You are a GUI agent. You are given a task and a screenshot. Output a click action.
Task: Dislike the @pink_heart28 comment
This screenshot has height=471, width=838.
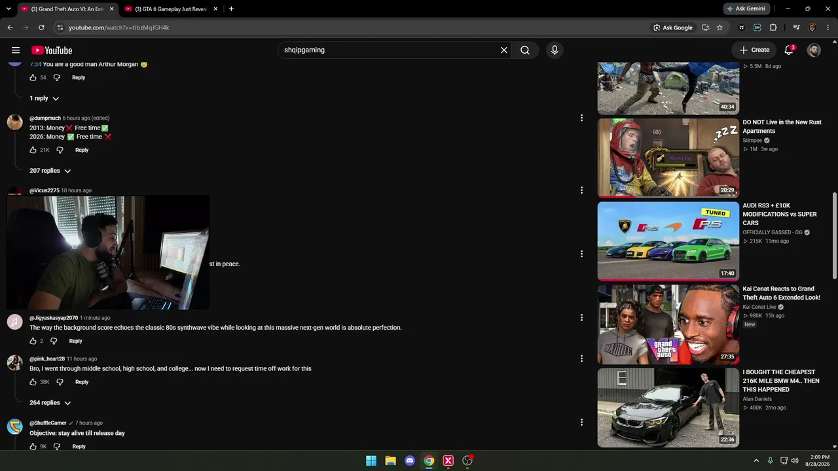coord(60,382)
